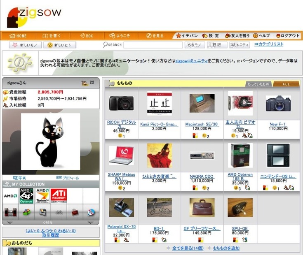303x255 pixels.
Task: Click the stereo speakers category icon
Action: (x=10, y=212)
